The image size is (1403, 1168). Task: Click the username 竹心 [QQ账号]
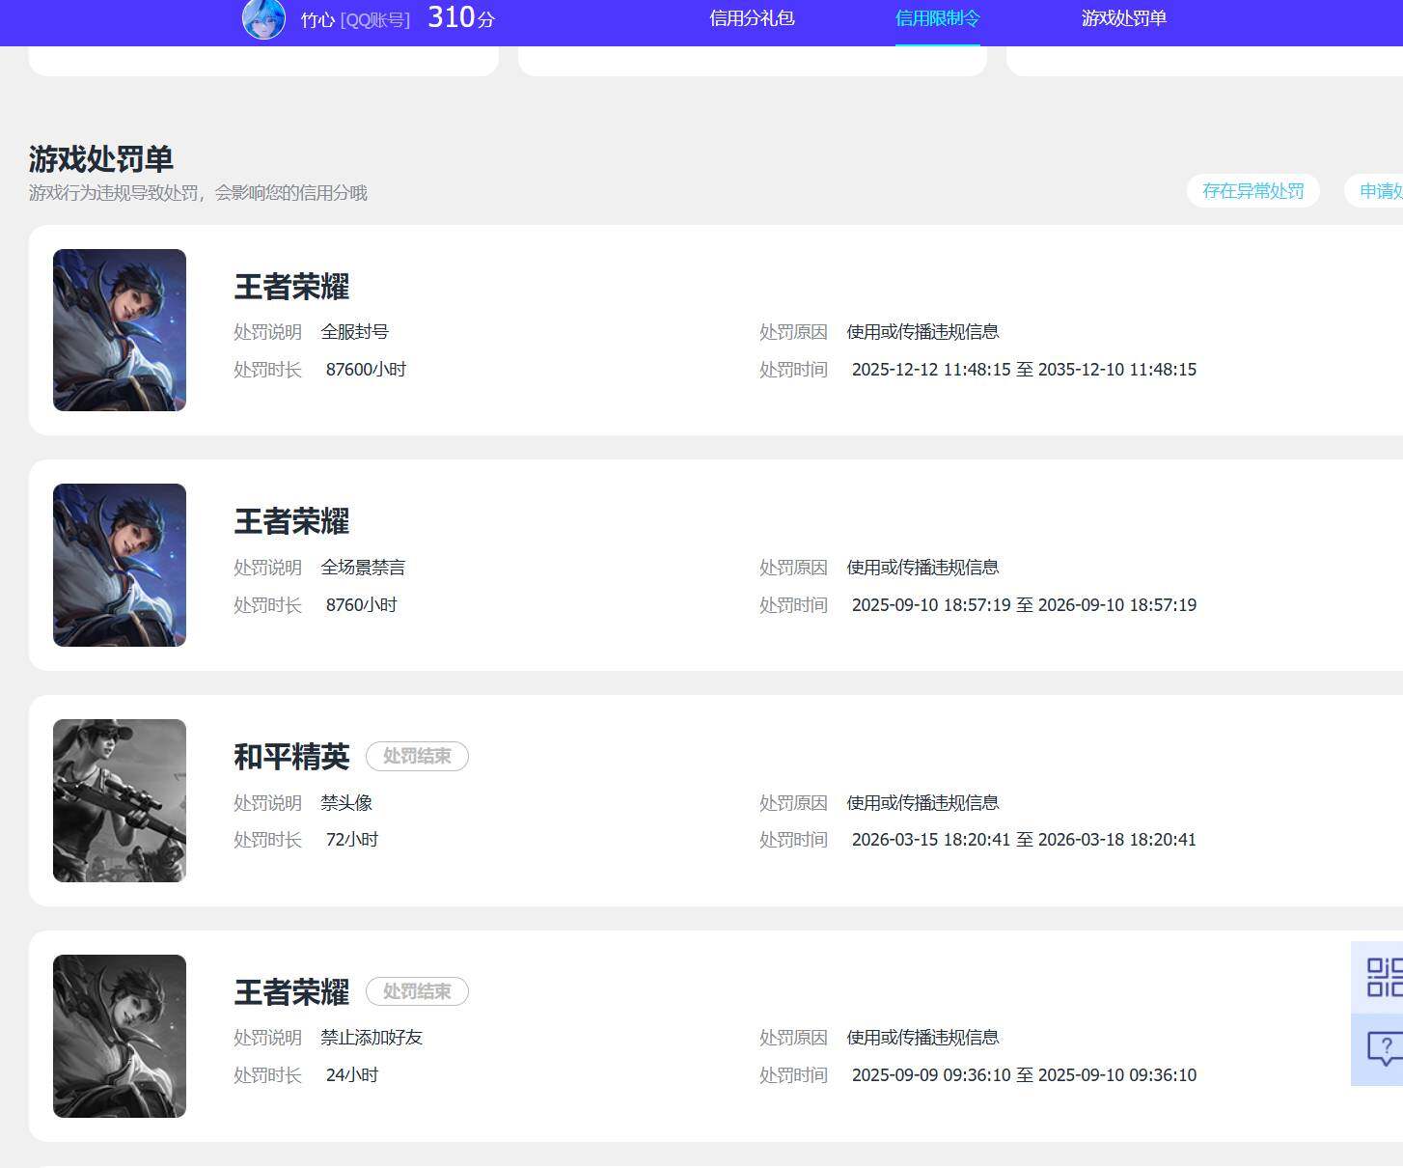[x=355, y=19]
